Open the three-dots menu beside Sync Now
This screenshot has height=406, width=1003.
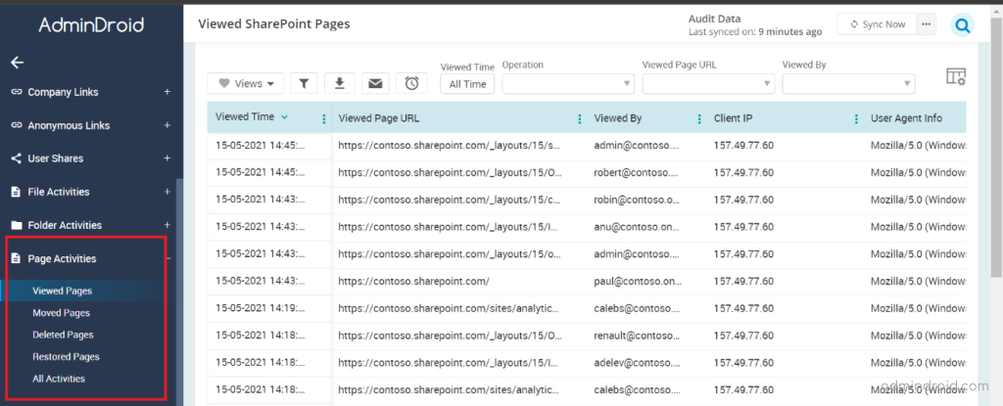(x=926, y=24)
